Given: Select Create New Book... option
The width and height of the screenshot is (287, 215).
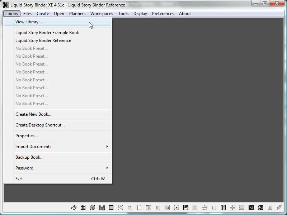Looking at the screenshot, I should [33, 114].
